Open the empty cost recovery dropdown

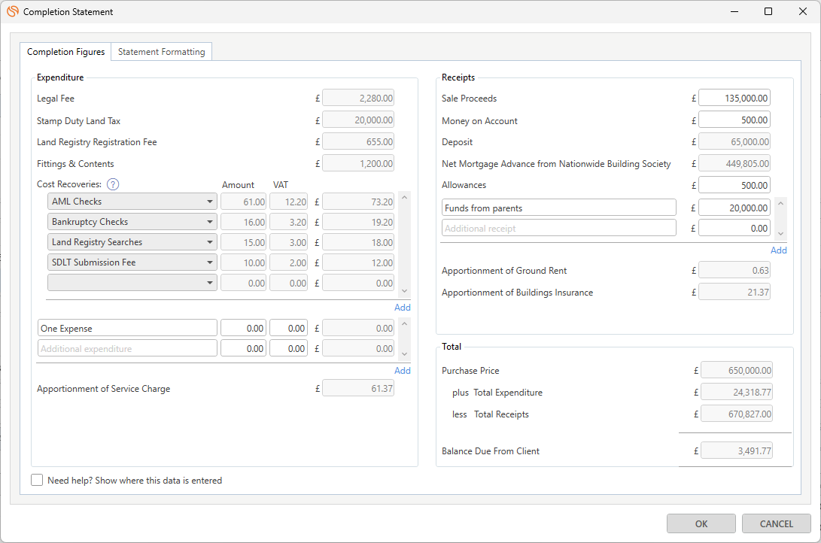209,283
